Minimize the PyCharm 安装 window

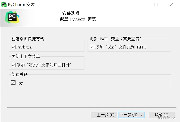click(140, 4)
